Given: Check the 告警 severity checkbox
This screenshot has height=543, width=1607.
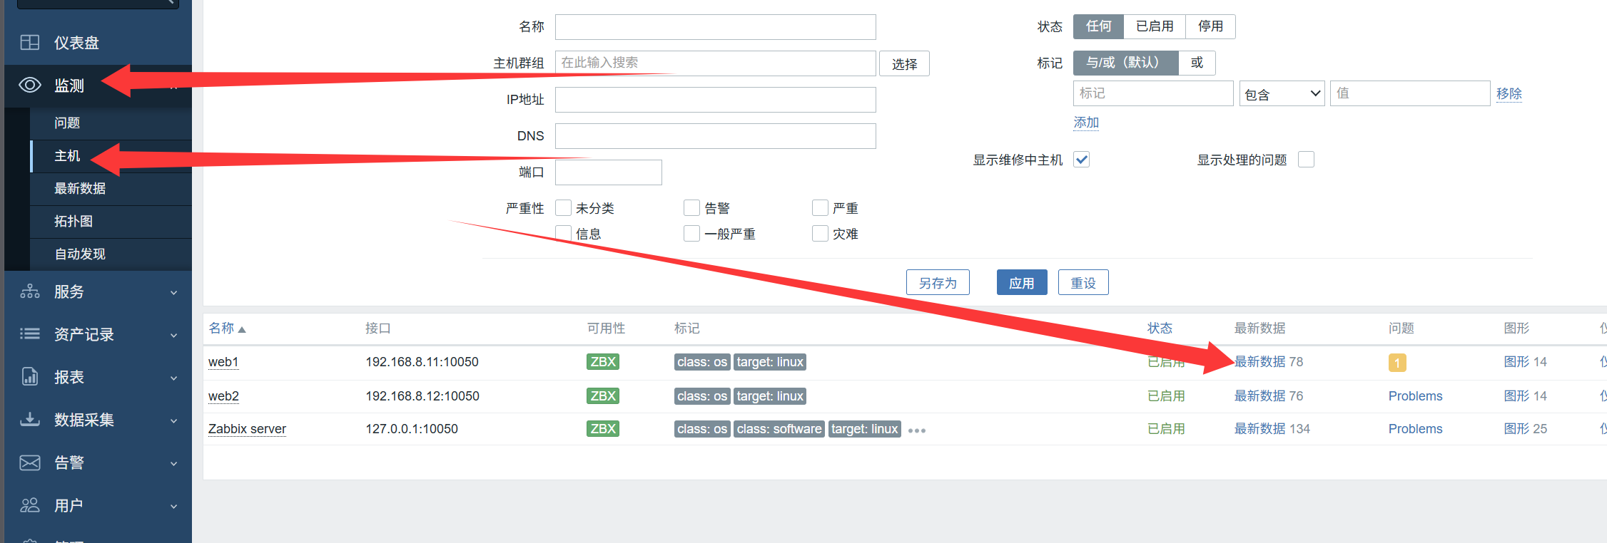Looking at the screenshot, I should [691, 208].
